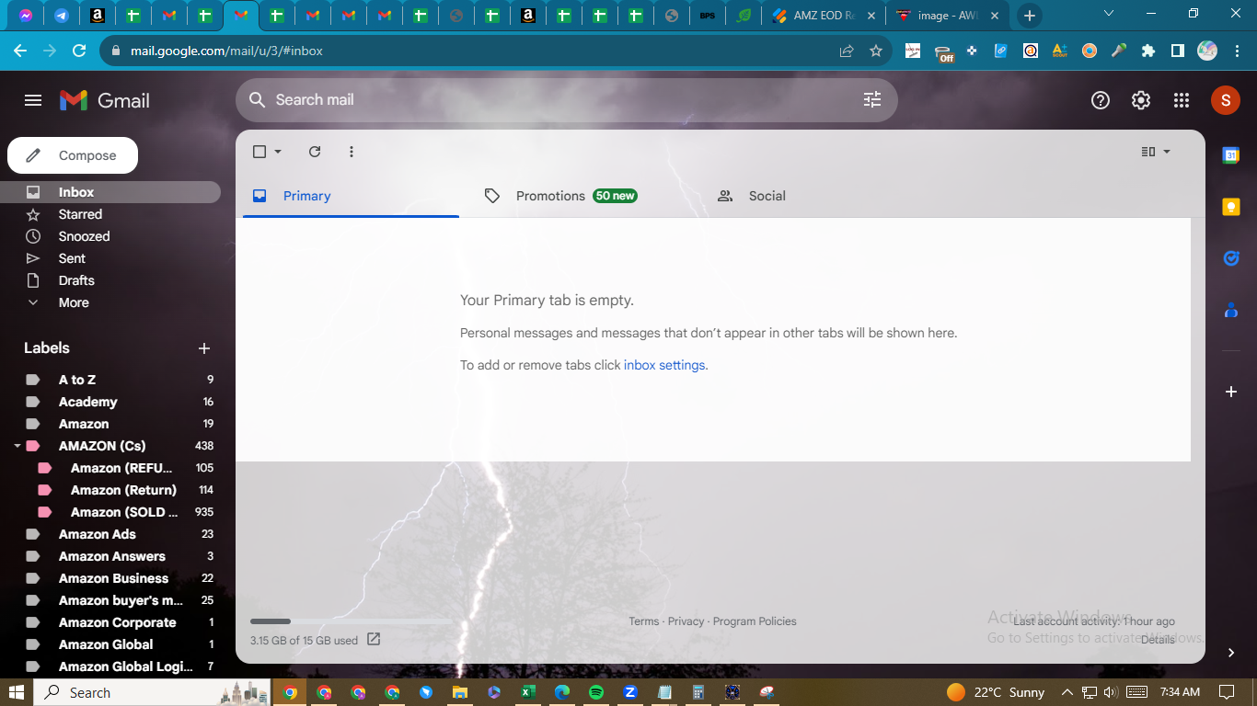Open a new browser tab

[x=1029, y=16]
